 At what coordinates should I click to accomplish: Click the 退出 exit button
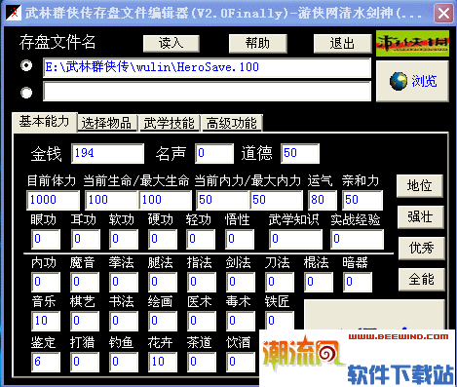(x=342, y=43)
